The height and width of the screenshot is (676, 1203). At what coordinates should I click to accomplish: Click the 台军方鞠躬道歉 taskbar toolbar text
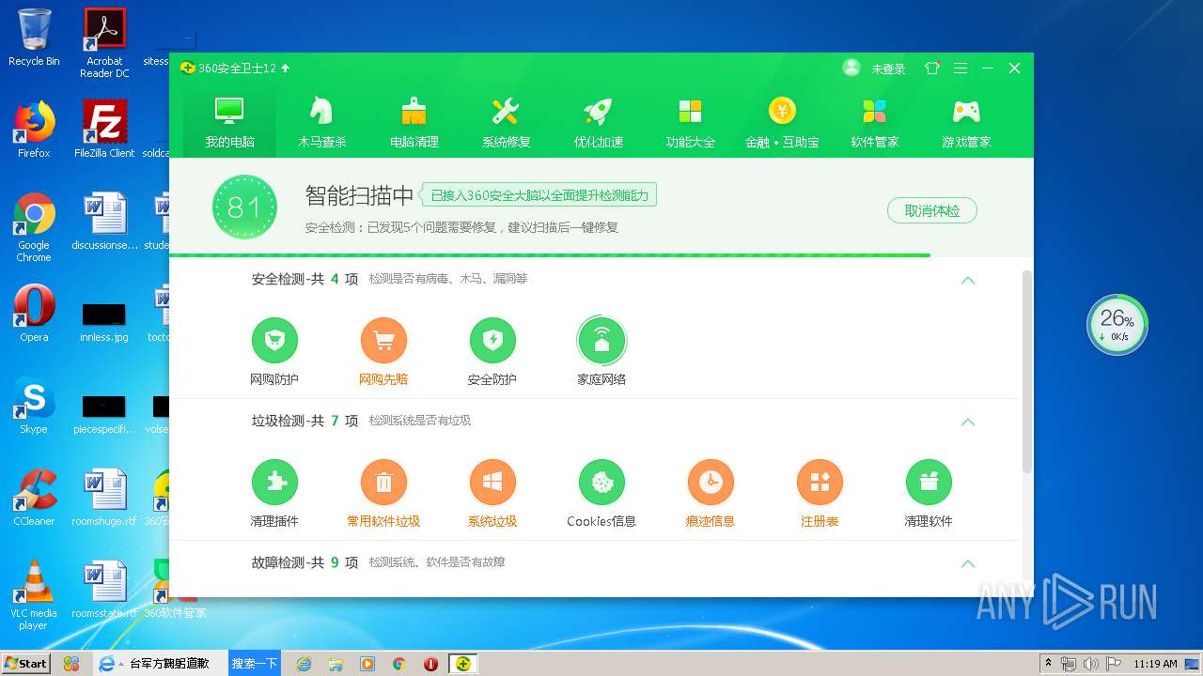169,664
